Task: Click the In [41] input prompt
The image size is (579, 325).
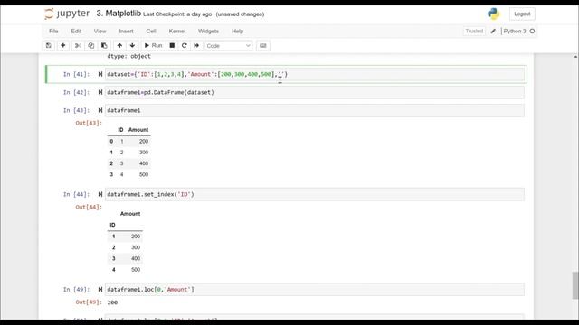Action: tap(76, 74)
